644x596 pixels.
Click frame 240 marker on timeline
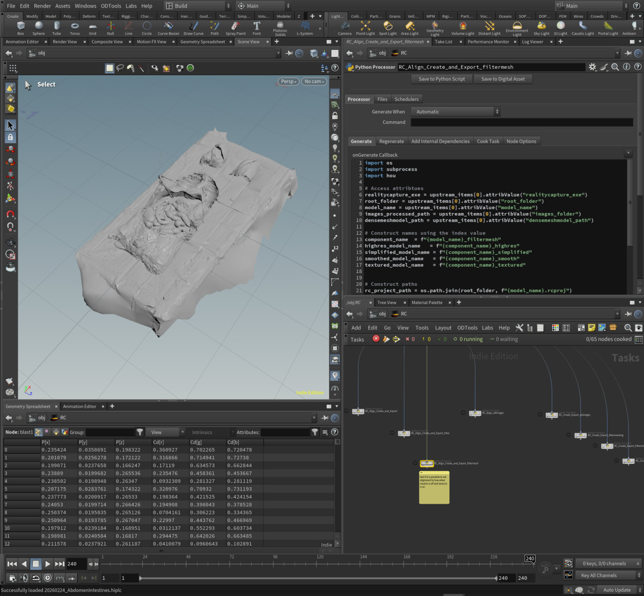(x=530, y=558)
